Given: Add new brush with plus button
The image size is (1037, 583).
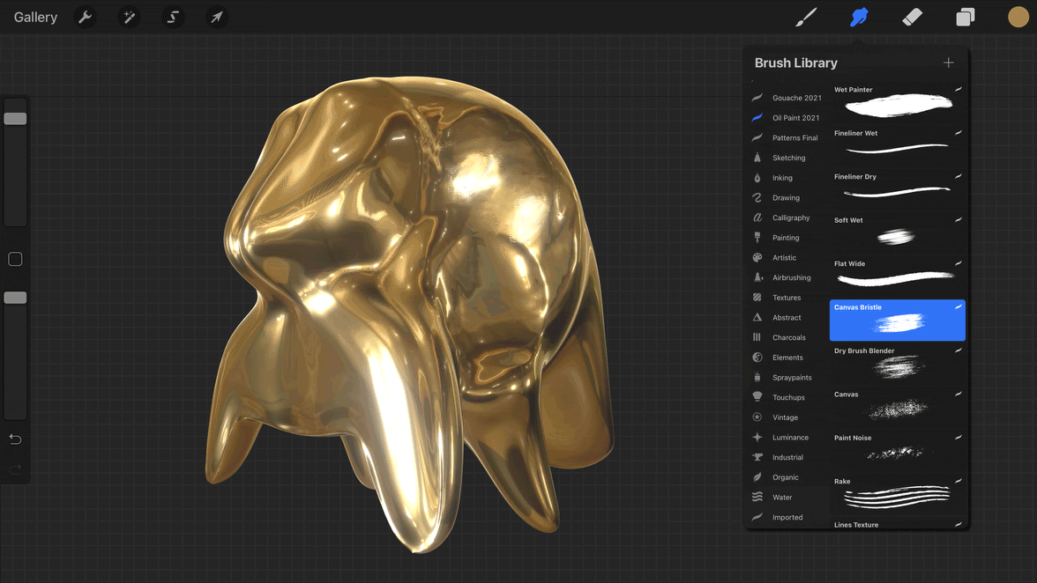Looking at the screenshot, I should [x=948, y=63].
